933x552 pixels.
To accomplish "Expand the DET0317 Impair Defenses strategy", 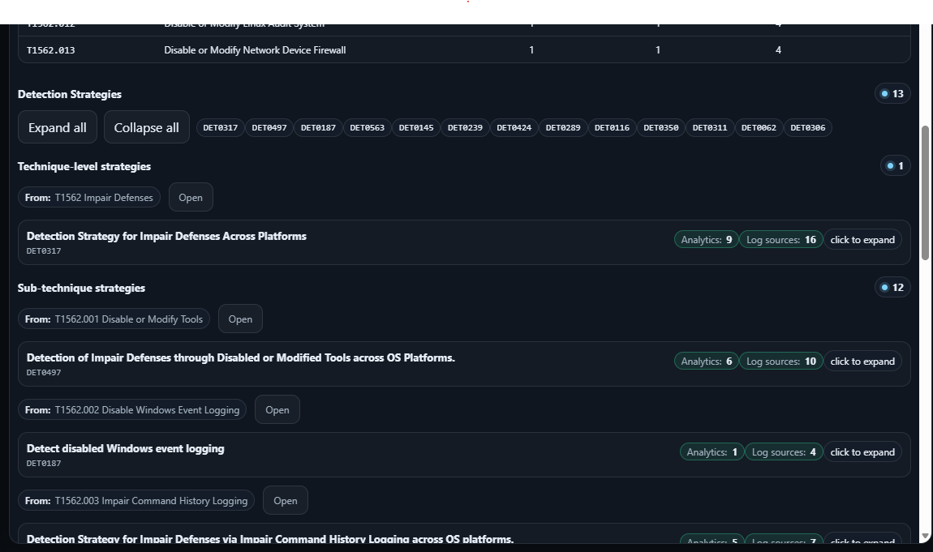I will 862,239.
